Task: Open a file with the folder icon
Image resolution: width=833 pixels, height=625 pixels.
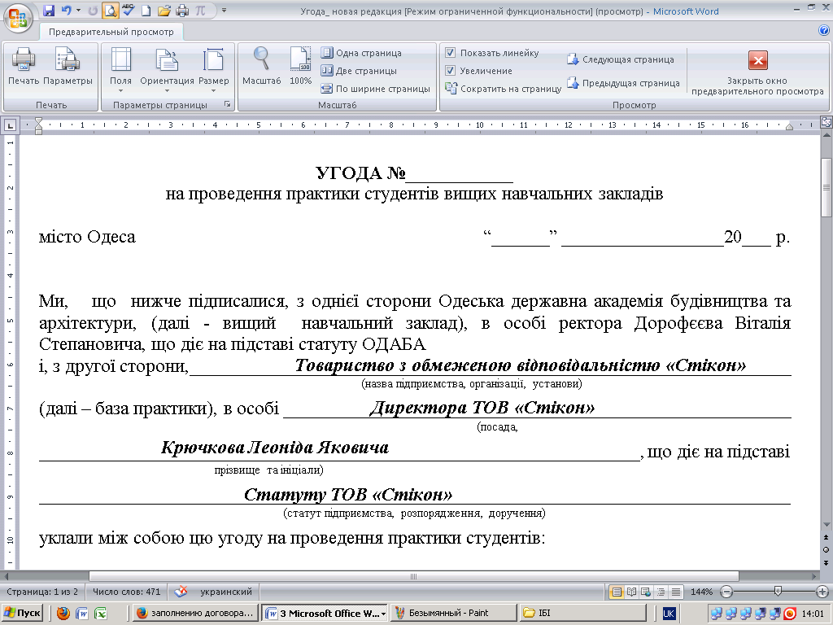Action: (164, 11)
